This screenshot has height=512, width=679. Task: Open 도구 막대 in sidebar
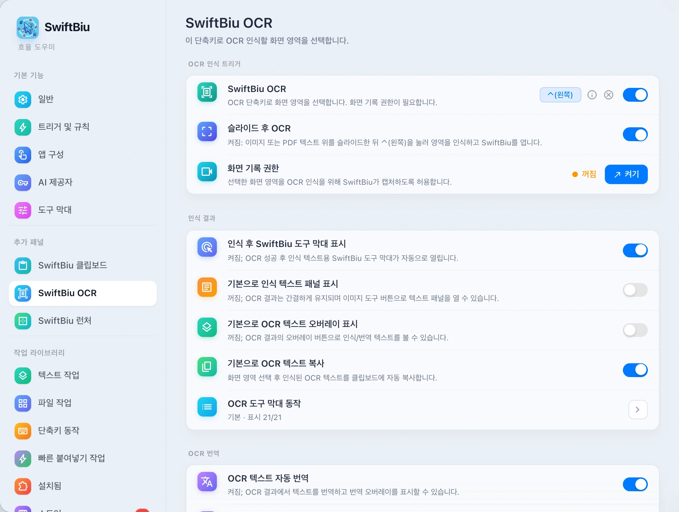tap(83, 210)
